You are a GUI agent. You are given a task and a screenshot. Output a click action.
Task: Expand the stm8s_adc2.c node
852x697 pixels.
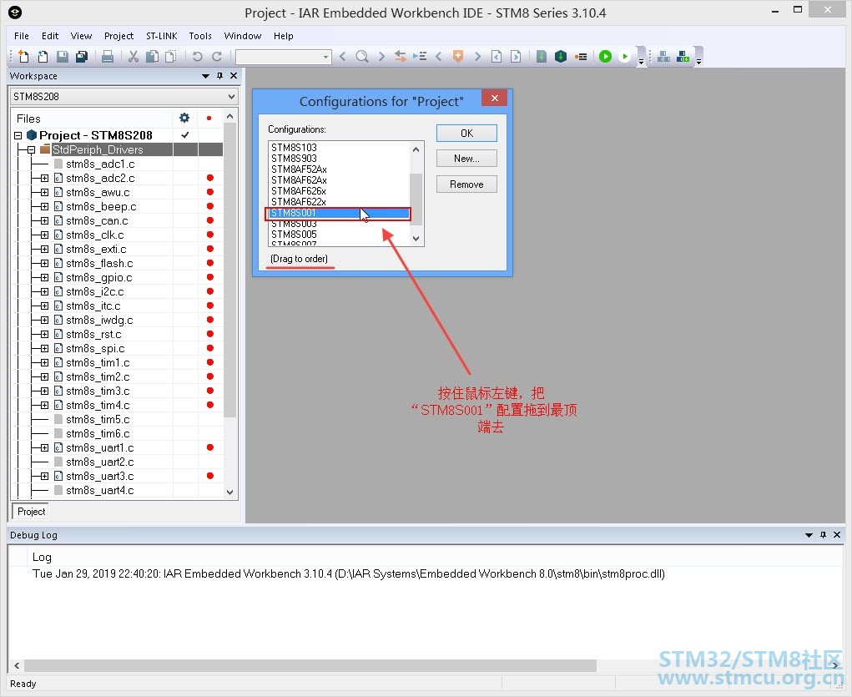coord(44,178)
